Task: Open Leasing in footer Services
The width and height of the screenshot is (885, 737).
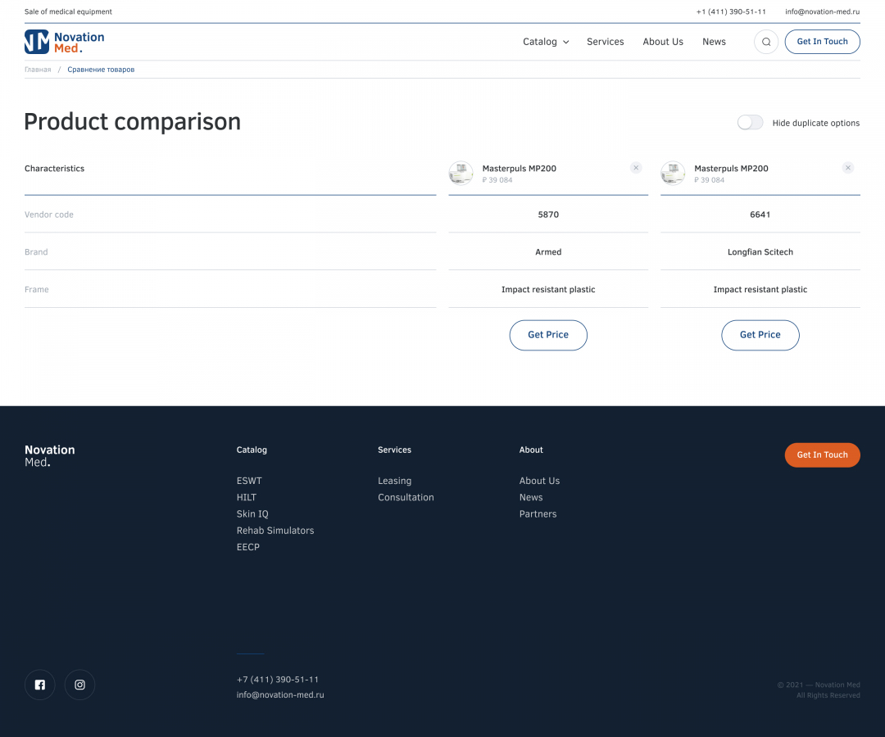Action: (394, 481)
